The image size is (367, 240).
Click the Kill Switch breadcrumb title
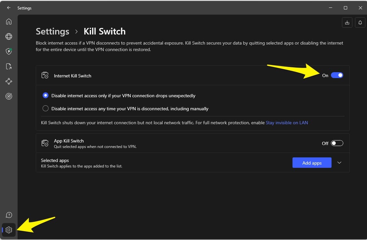[105, 31]
